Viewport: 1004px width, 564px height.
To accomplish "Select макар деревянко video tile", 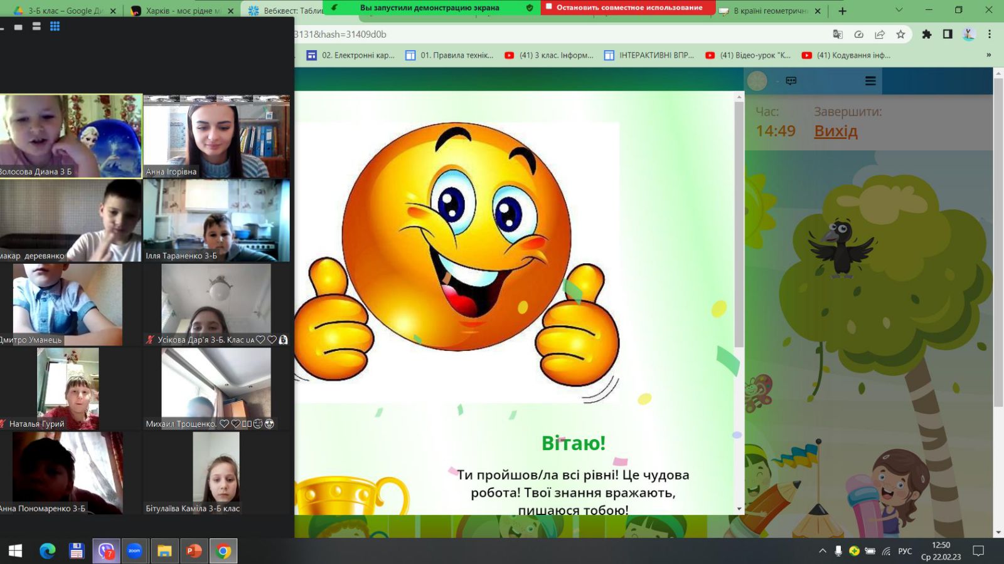I will pyautogui.click(x=71, y=221).
